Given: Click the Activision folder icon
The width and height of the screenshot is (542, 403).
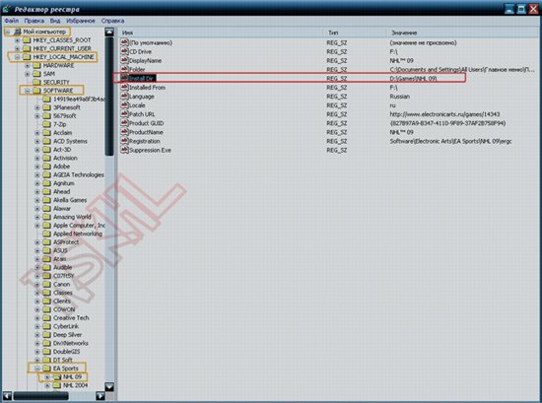Looking at the screenshot, I should click(46, 158).
